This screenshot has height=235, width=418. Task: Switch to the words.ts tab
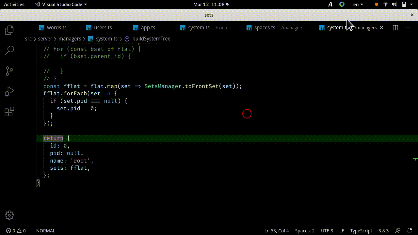click(53, 28)
